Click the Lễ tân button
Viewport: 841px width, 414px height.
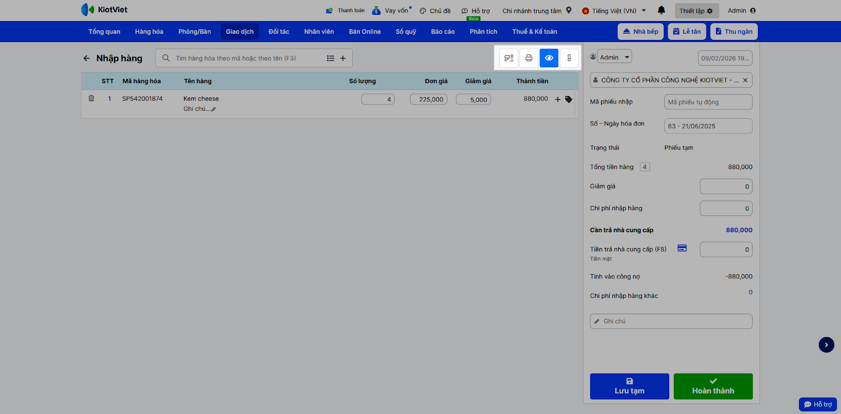coord(687,32)
